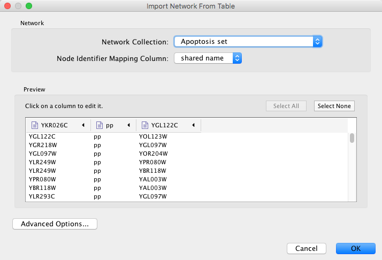This screenshot has width=382, height=260.
Task: Click the document icon in YKR026C column header
Action: (x=35, y=125)
